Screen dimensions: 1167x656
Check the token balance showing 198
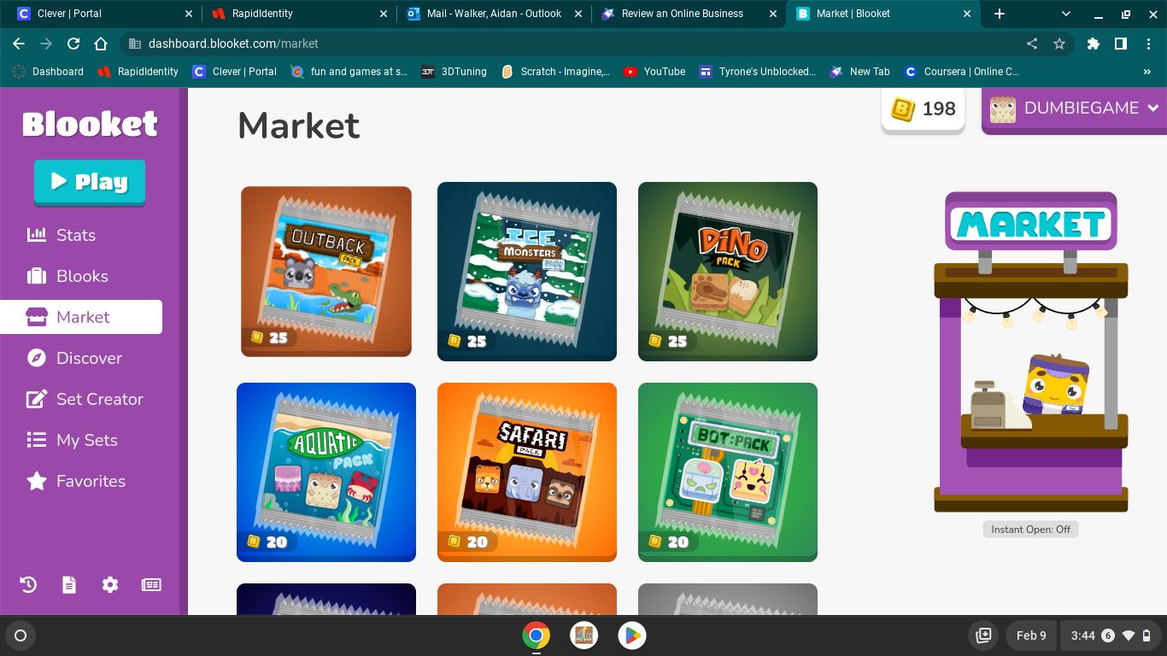pos(923,108)
